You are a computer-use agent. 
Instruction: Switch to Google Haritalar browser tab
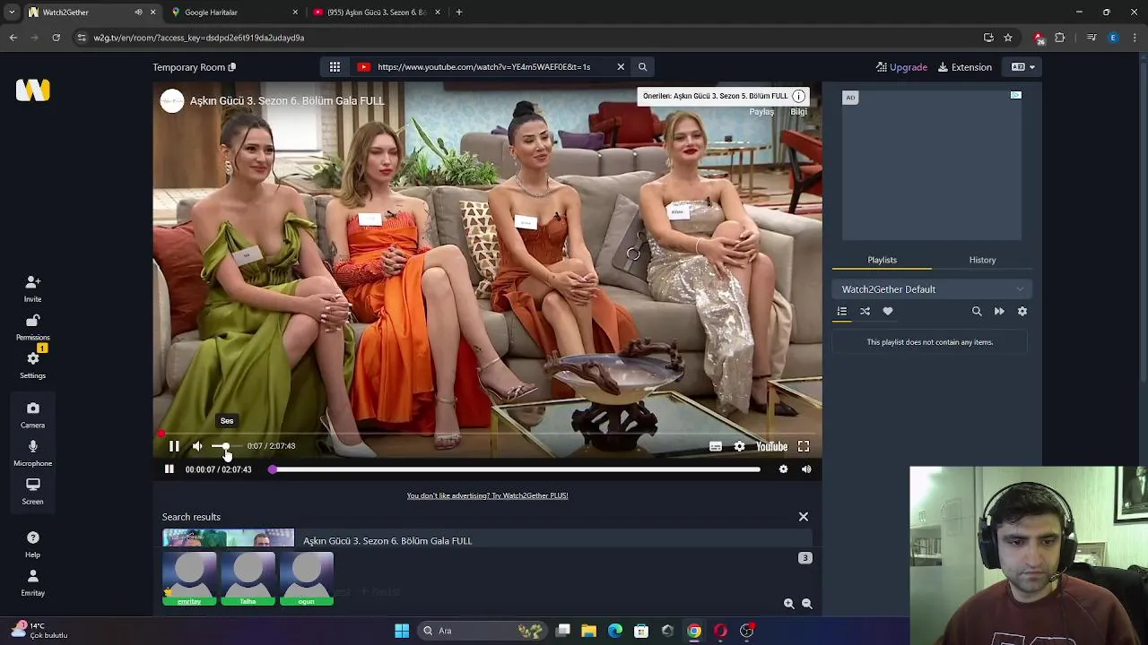tap(231, 13)
